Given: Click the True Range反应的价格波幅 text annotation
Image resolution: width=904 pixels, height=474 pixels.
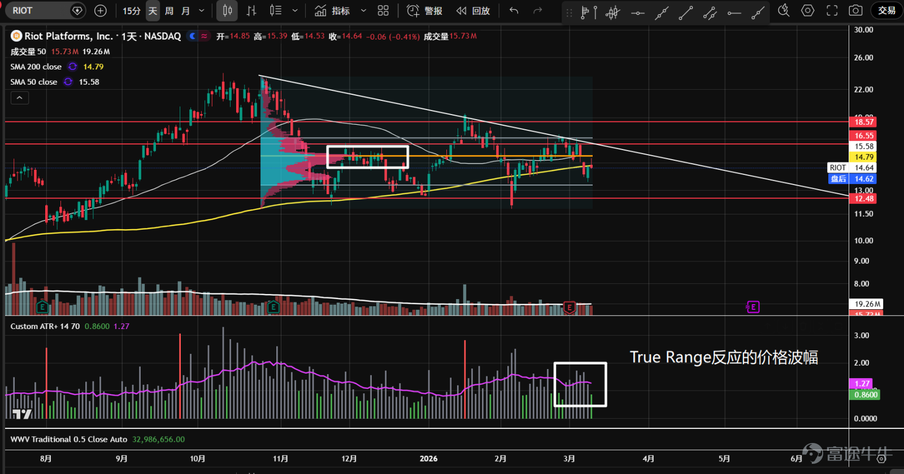Looking at the screenshot, I should point(724,357).
